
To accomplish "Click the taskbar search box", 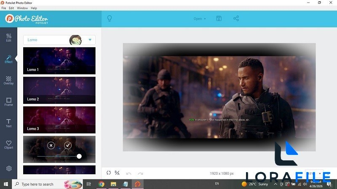I will (x=47, y=184).
